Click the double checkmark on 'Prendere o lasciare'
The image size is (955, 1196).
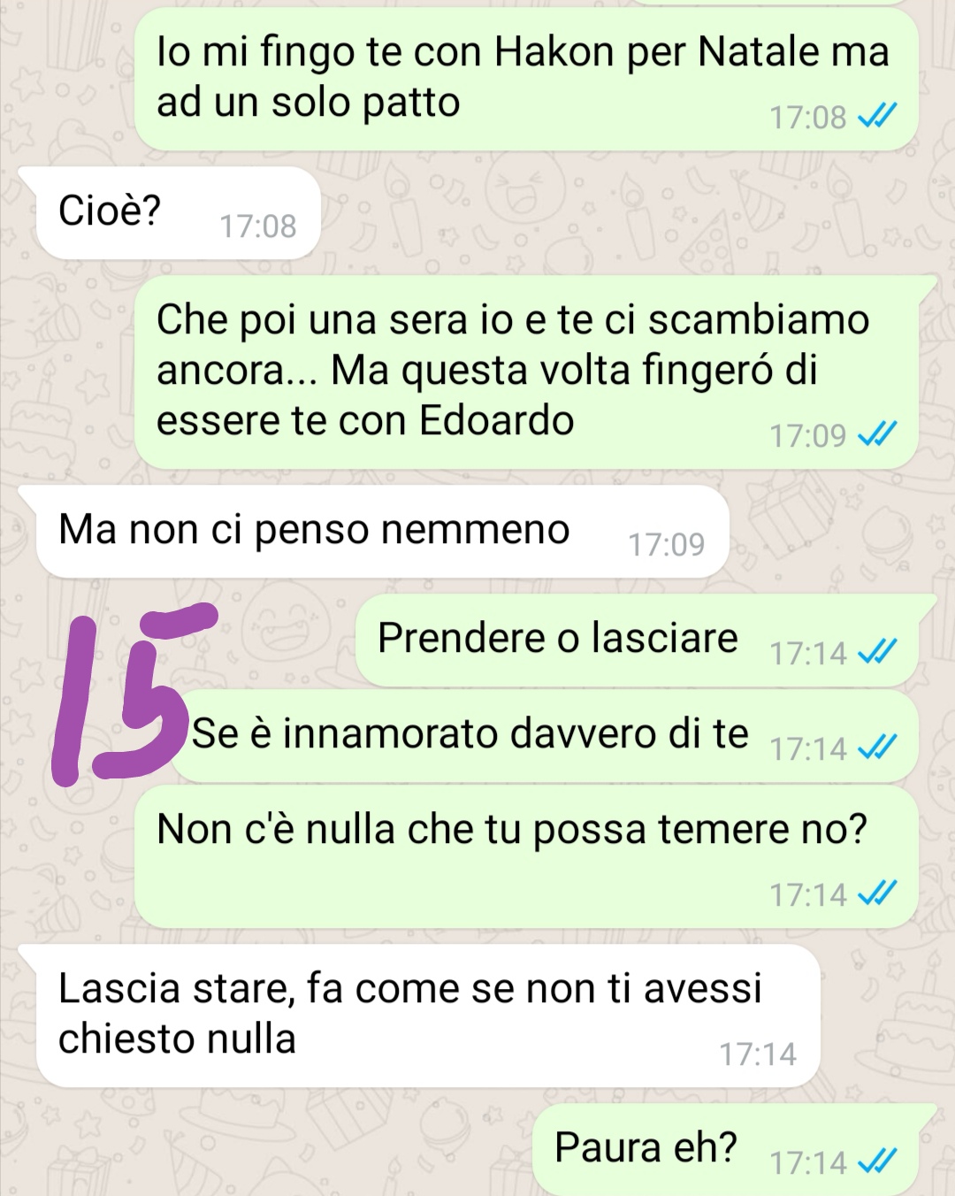pyautogui.click(x=878, y=650)
